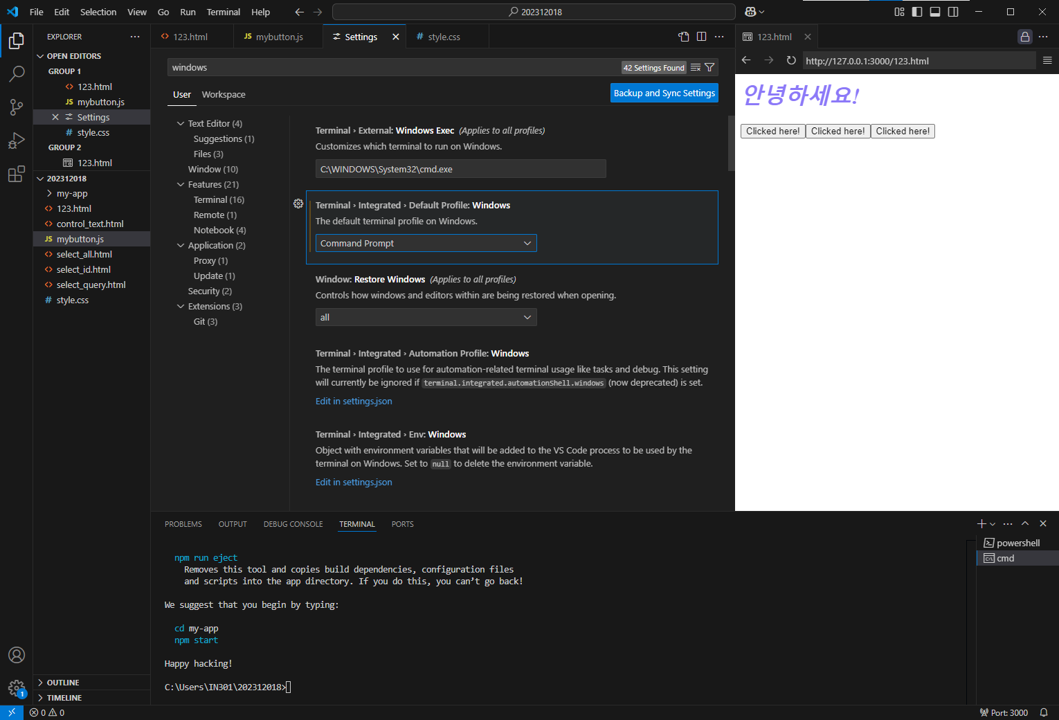The width and height of the screenshot is (1059, 720).
Task: Switch to the style.css editor tab
Action: (444, 37)
